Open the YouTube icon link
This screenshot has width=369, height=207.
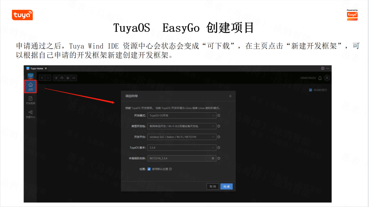74,78
